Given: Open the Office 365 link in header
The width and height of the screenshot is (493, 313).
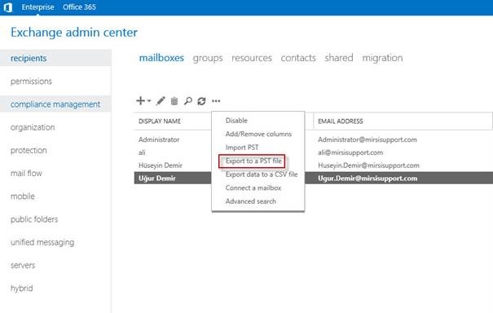Looking at the screenshot, I should point(79,7).
